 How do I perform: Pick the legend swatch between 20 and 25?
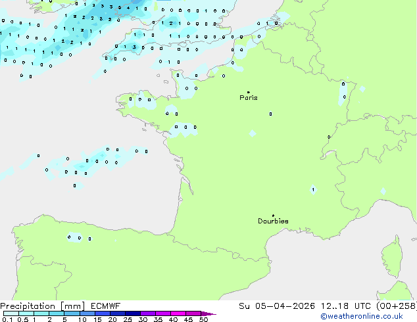click(x=118, y=313)
